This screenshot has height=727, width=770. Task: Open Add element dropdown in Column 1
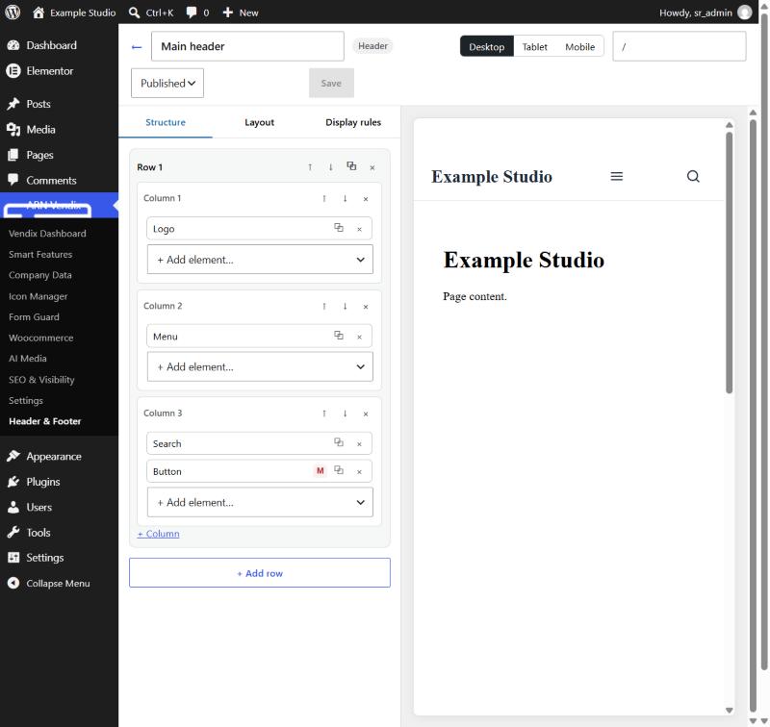click(260, 260)
